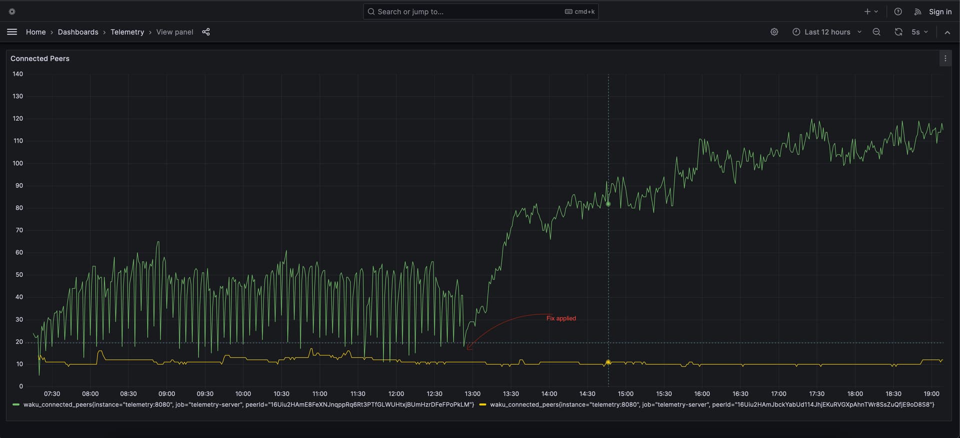This screenshot has width=960, height=438.
Task: Refresh the dashboard with refresh icon
Action: pos(898,32)
